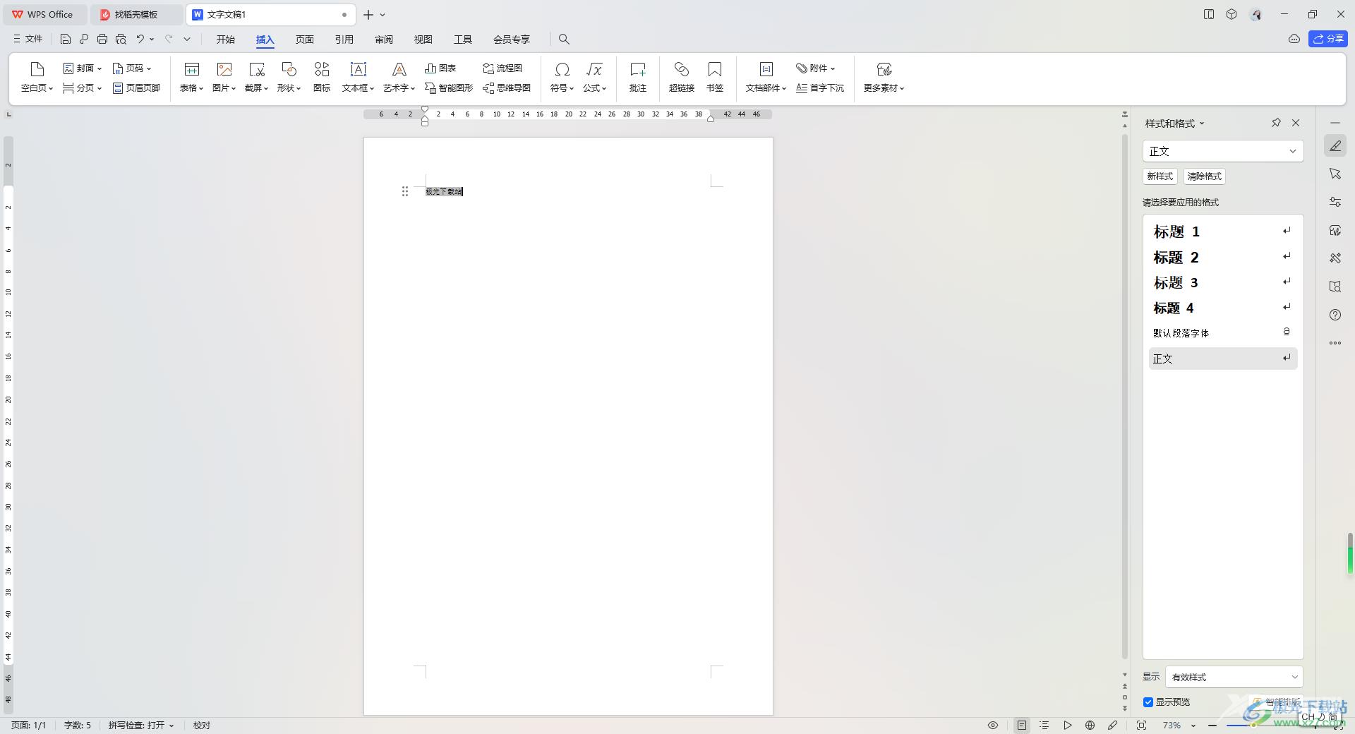The width and height of the screenshot is (1355, 734).
Task: Switch to the 找稻壳模板 document tab
Action: [136, 14]
